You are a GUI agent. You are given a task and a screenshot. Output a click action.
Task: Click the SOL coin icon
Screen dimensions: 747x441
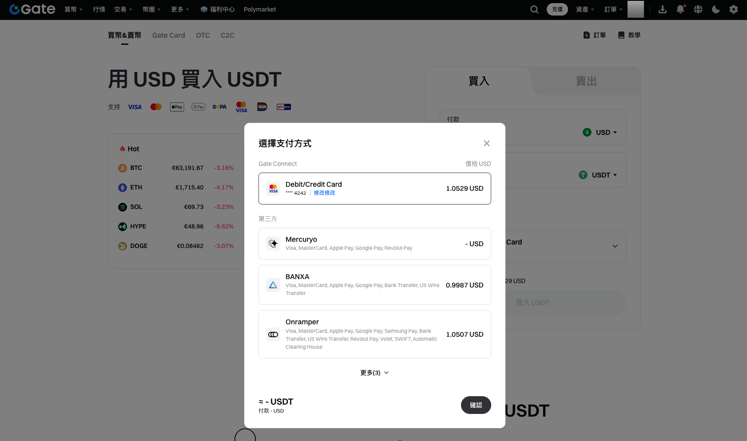[x=123, y=207]
